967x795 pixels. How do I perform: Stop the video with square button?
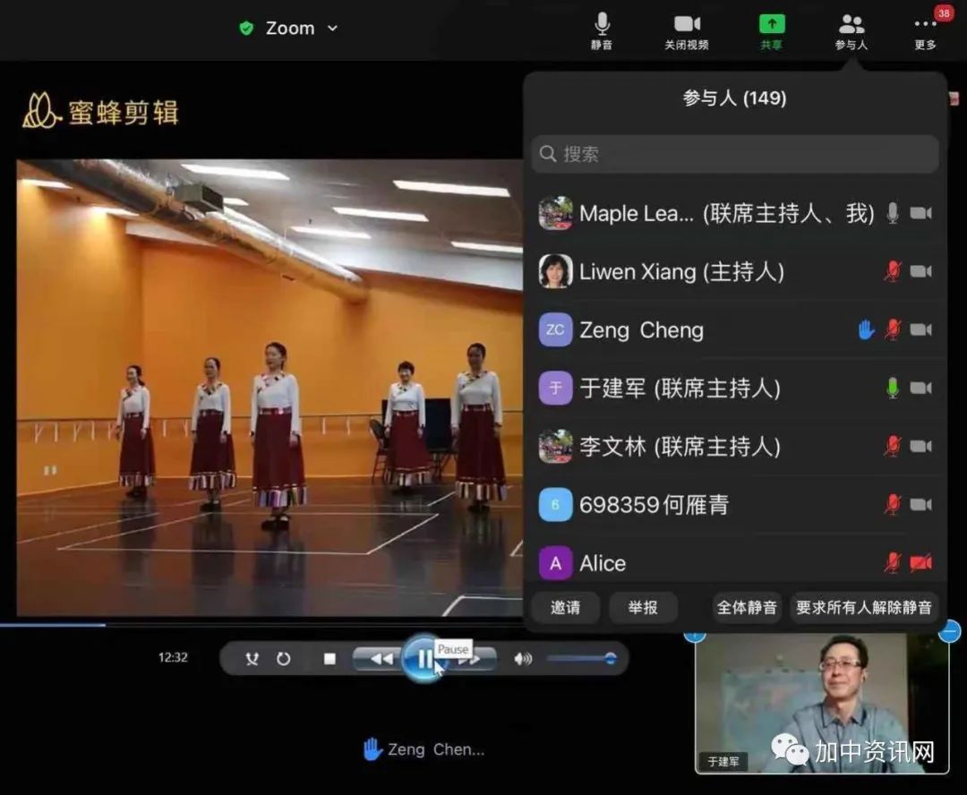[329, 659]
